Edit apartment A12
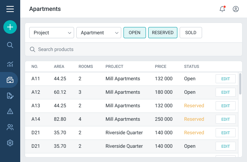247x162 pixels. pyautogui.click(x=226, y=92)
